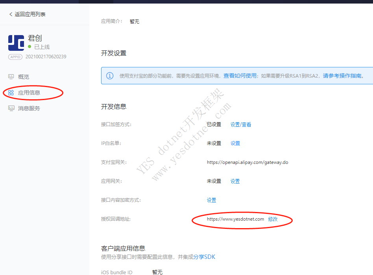Viewport: 373px width, 275px height.
Task: Click the 应用信息 grid icon
Action: point(11,93)
